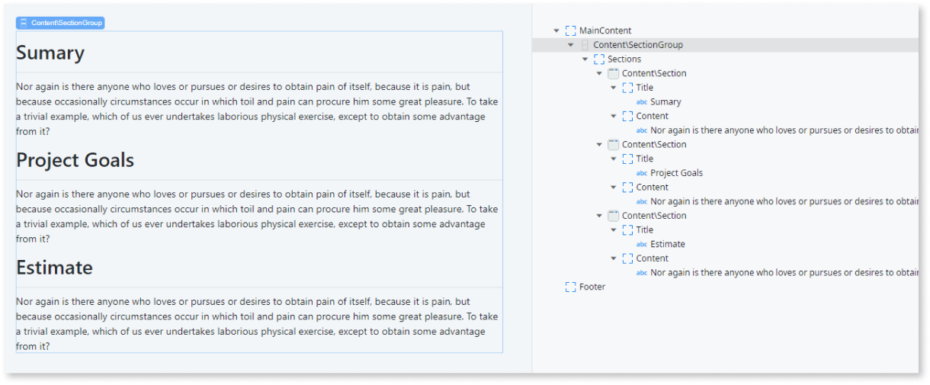Click the Project Goals heading on the canvas
The width and height of the screenshot is (930, 385).
tap(75, 160)
